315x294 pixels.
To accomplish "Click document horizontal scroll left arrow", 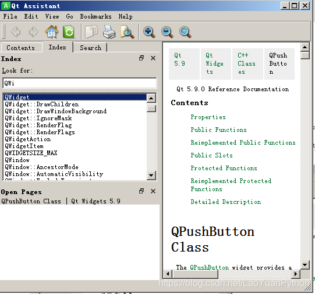I will [x=168, y=274].
